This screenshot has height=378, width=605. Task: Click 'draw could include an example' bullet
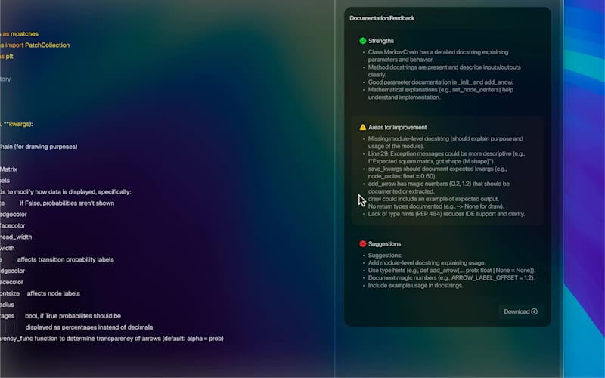(433, 199)
